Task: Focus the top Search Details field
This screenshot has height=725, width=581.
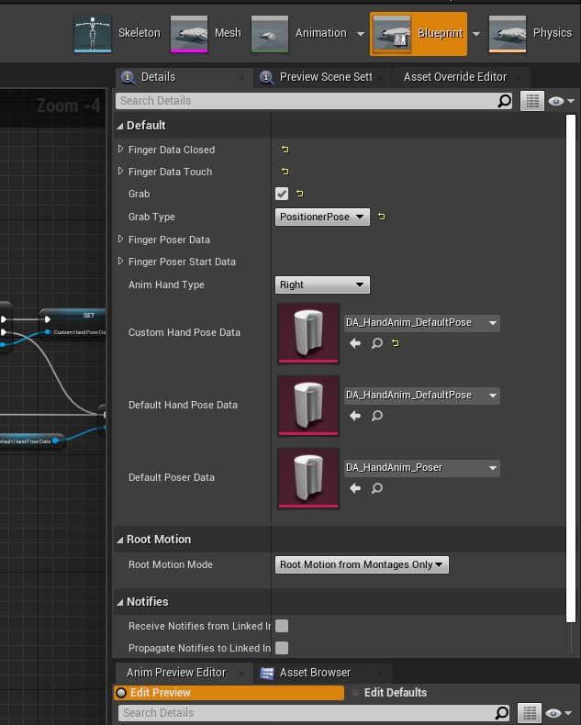Action: click(315, 101)
